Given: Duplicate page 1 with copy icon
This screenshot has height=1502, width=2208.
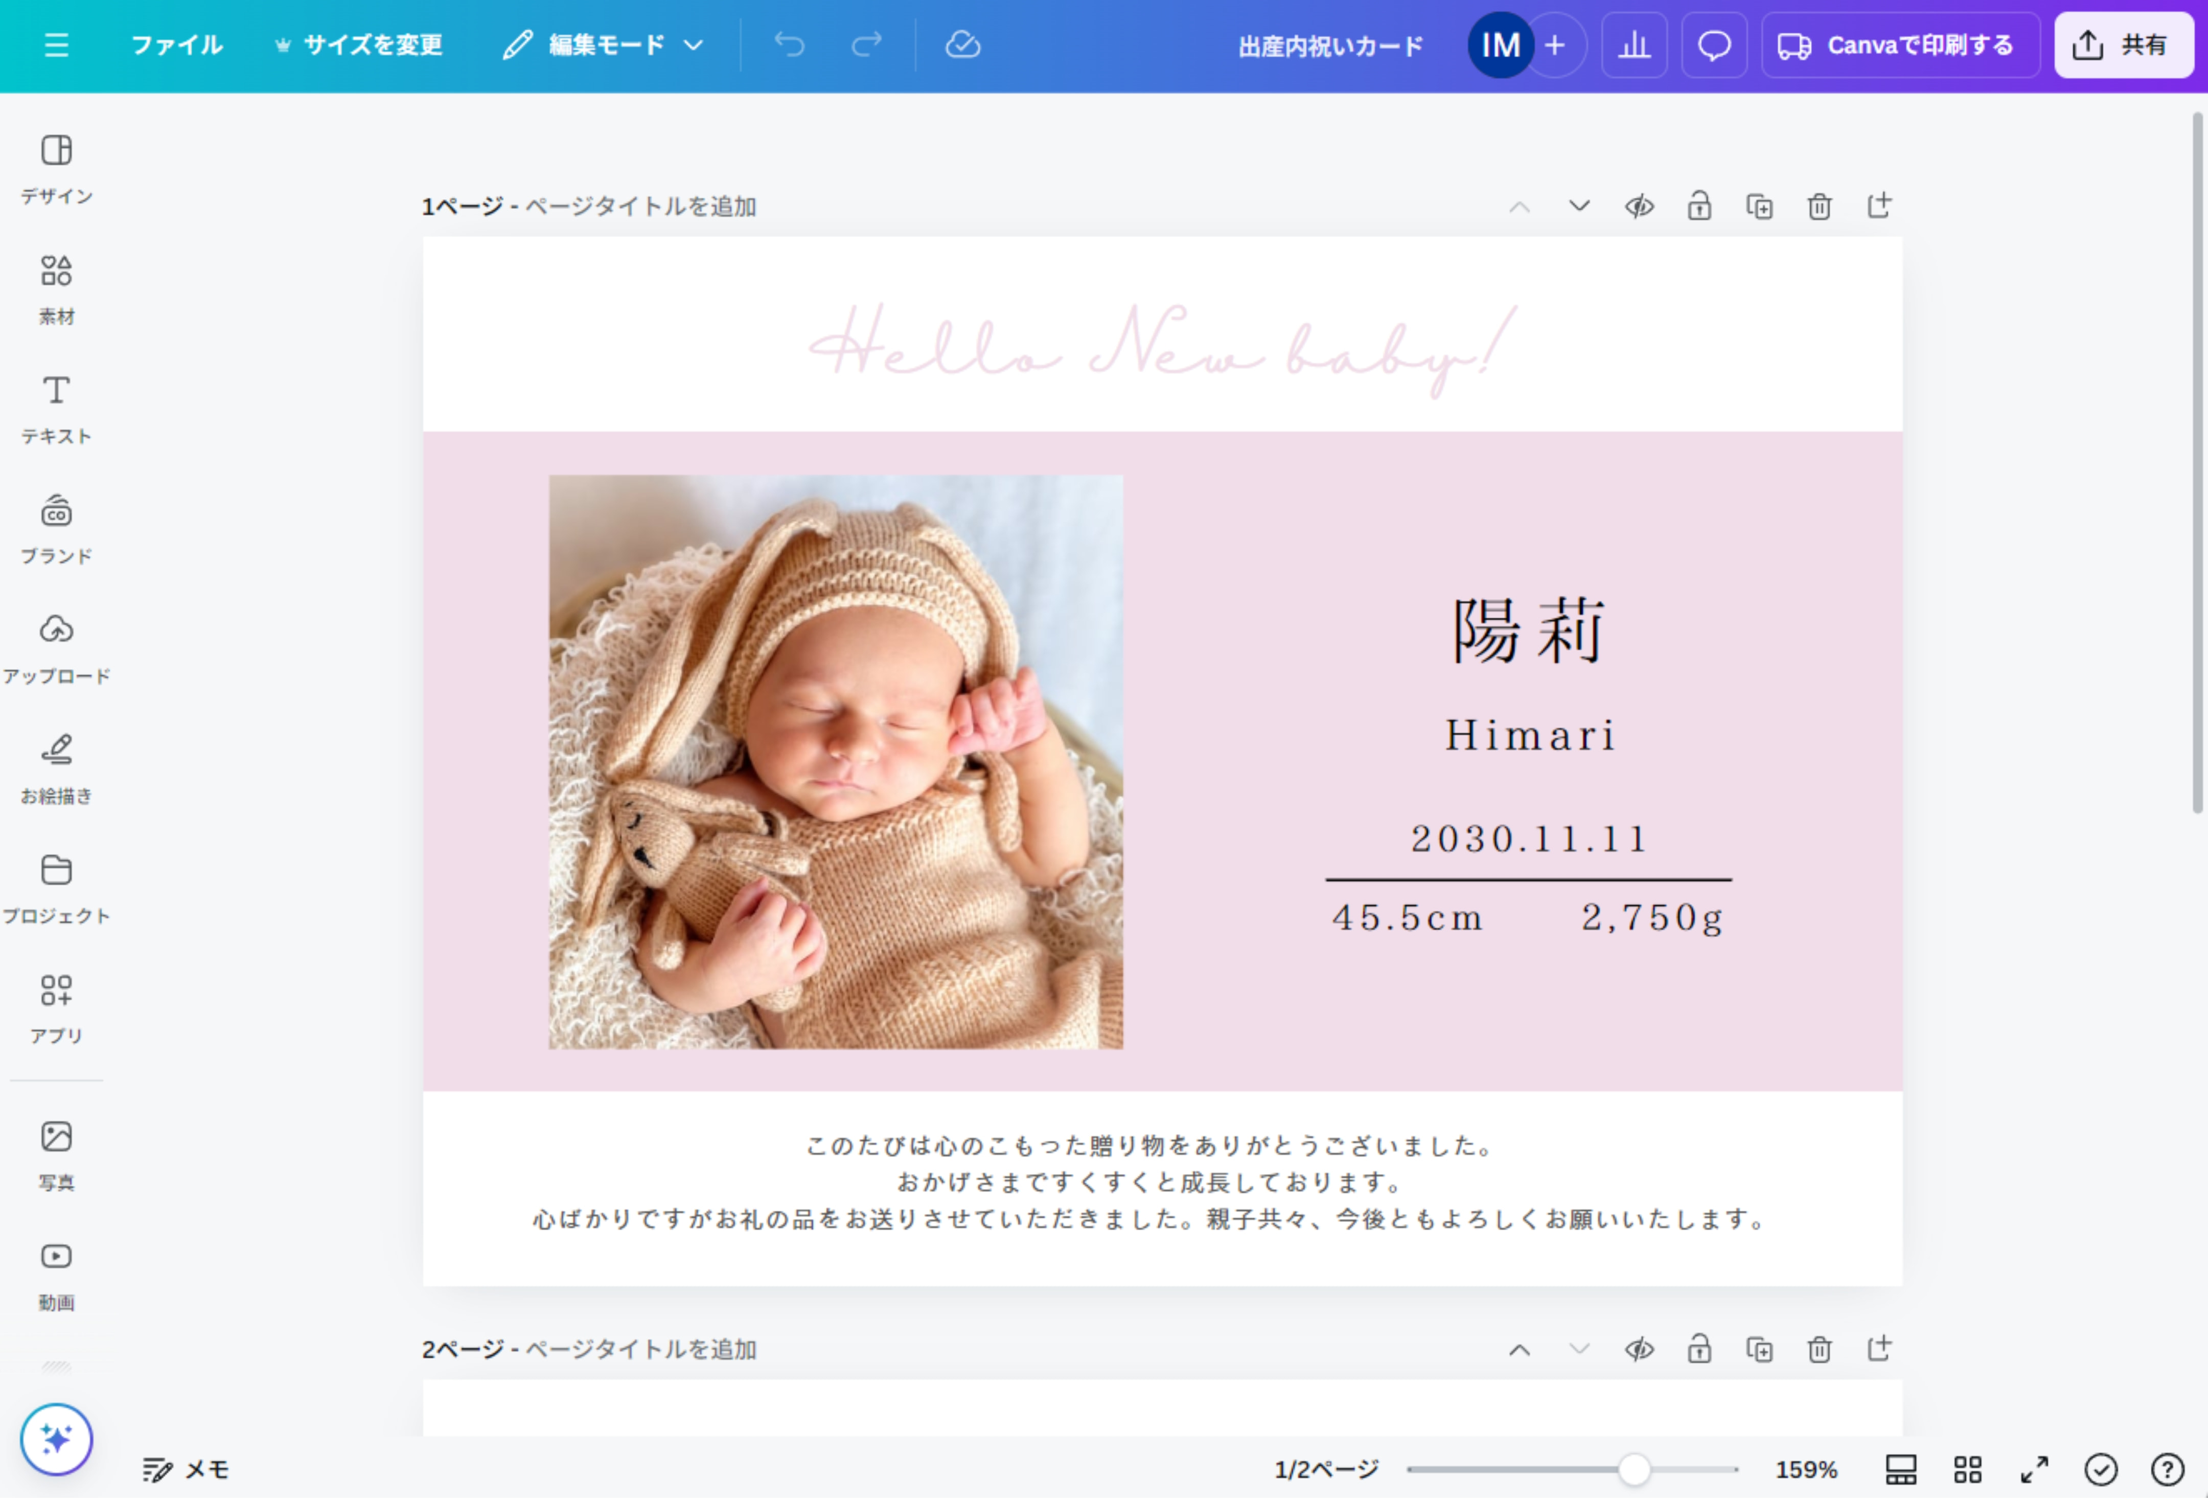Looking at the screenshot, I should 1760,206.
